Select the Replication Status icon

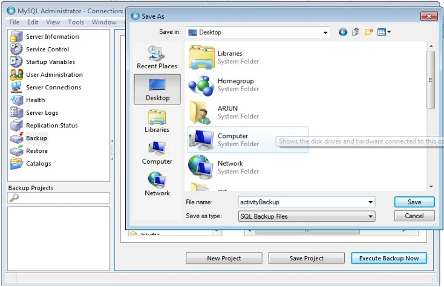pyautogui.click(x=16, y=125)
